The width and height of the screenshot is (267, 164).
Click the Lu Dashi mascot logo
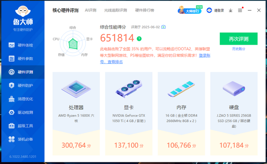click(23, 11)
